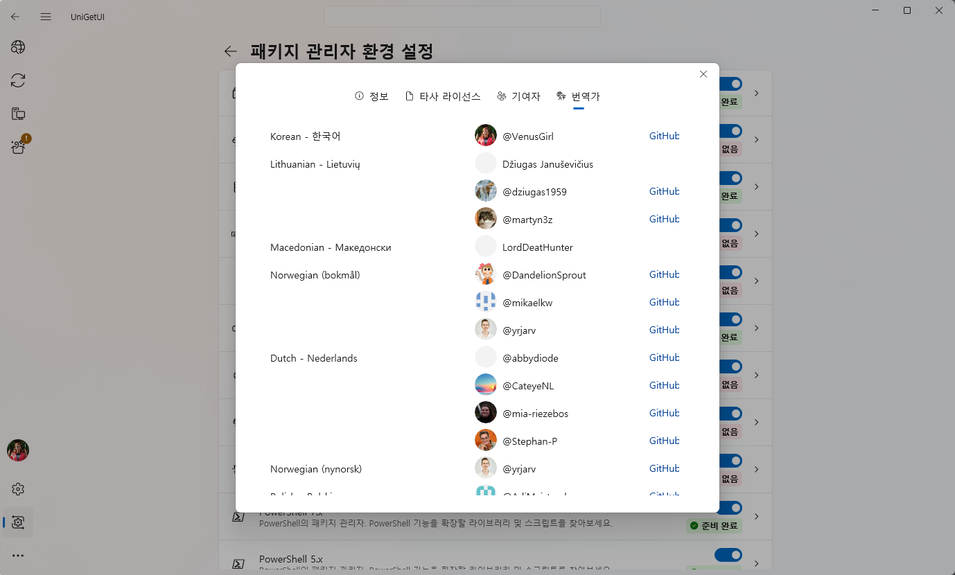Click the name Džiugas Januševičius

tap(547, 164)
